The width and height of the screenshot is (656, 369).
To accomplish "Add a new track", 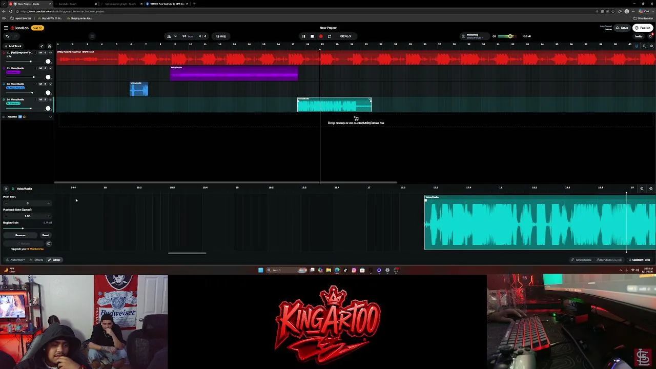I will pyautogui.click(x=13, y=46).
